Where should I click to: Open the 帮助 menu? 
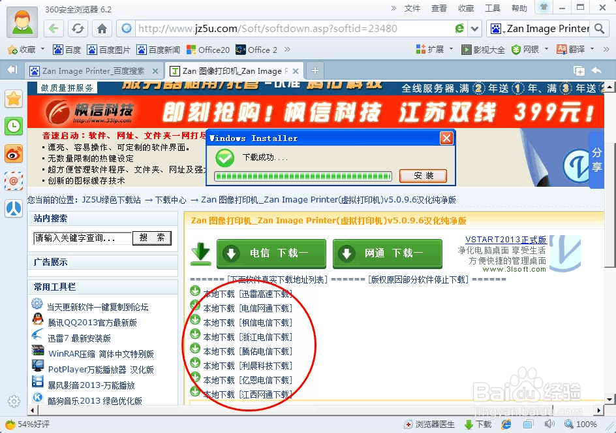pyautogui.click(x=519, y=8)
